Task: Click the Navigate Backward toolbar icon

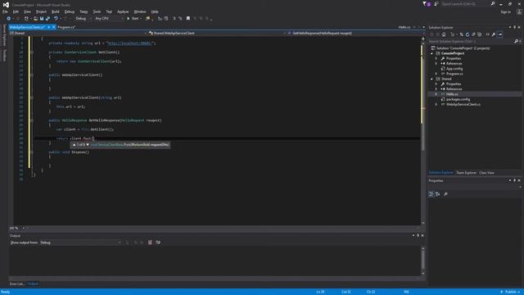Action: [9, 18]
